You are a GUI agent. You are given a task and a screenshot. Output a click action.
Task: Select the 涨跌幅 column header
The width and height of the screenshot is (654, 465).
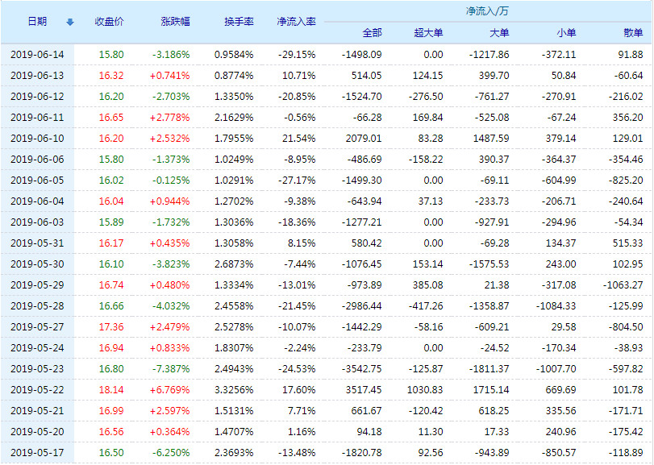click(175, 22)
